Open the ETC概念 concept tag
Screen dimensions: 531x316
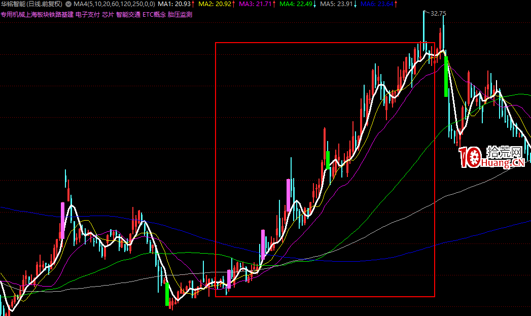[x=154, y=15]
